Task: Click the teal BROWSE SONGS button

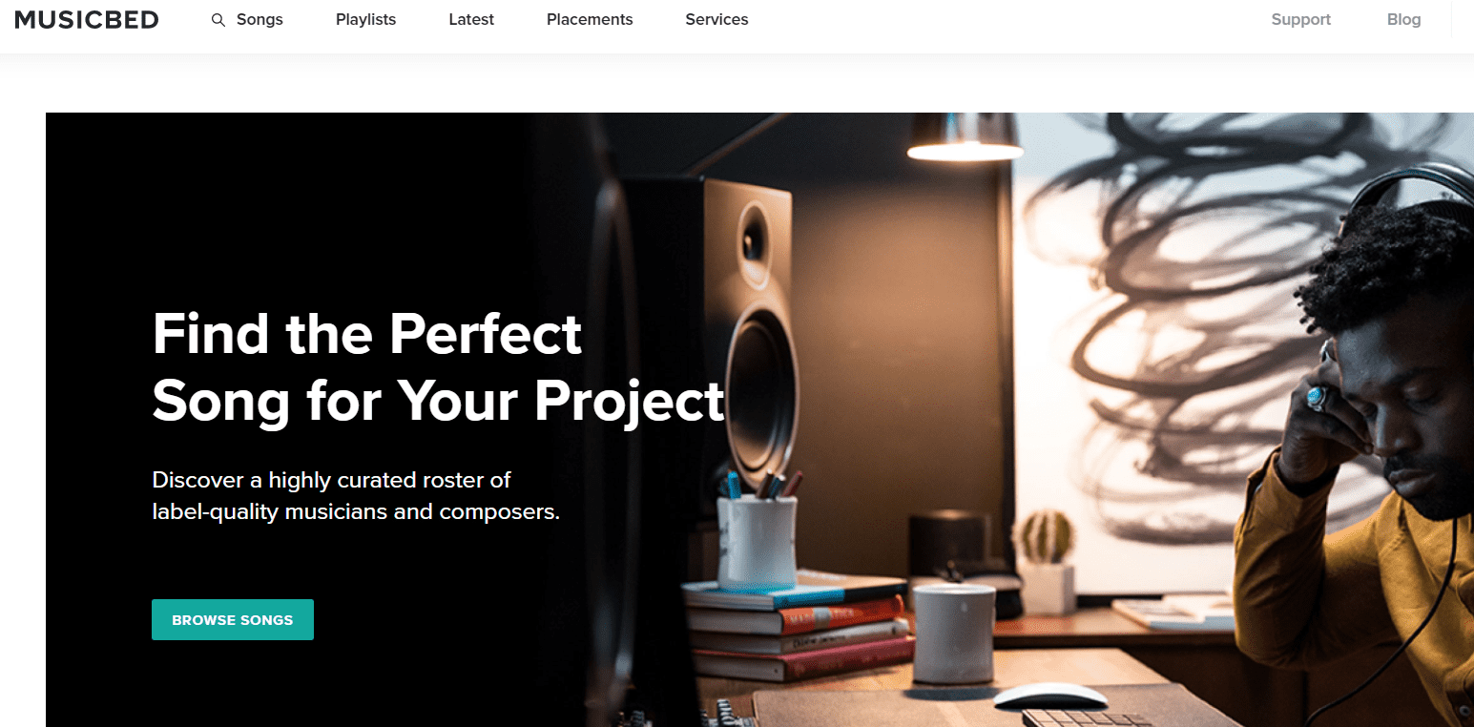Action: click(233, 619)
